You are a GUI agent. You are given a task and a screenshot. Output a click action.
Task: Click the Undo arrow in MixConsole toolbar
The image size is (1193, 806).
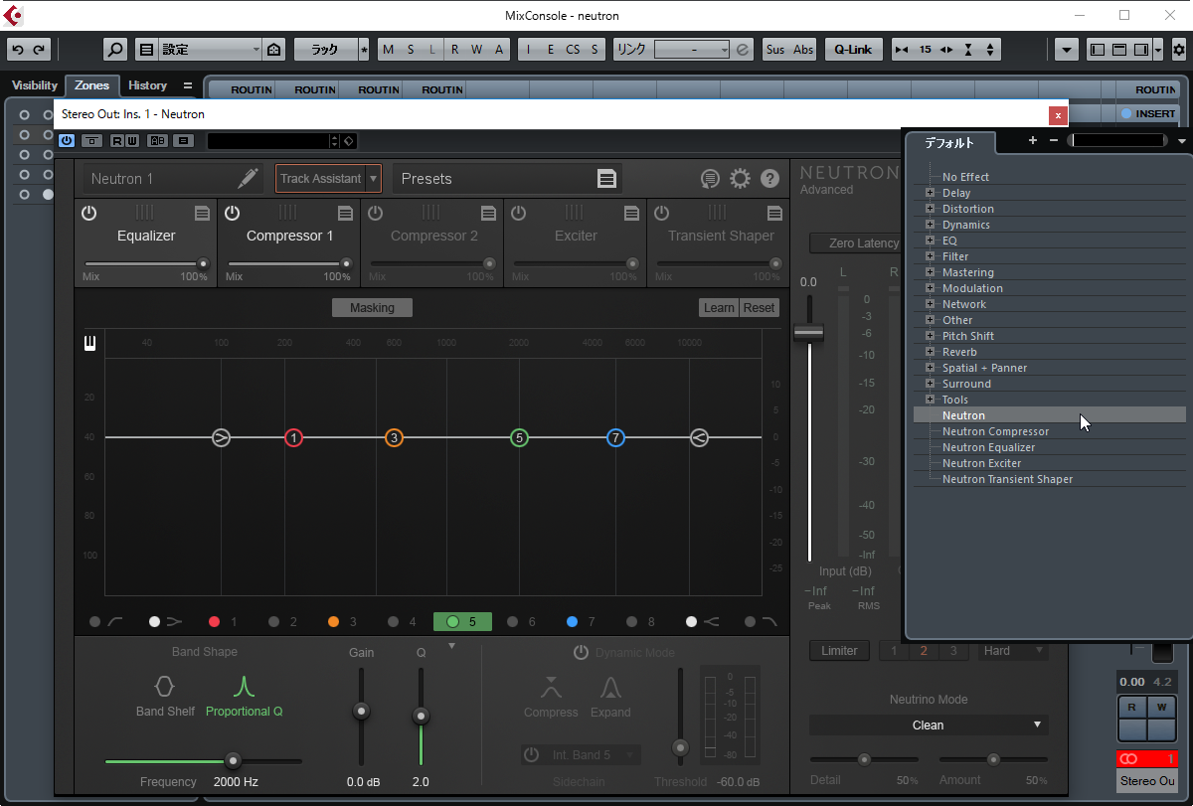pyautogui.click(x=18, y=50)
